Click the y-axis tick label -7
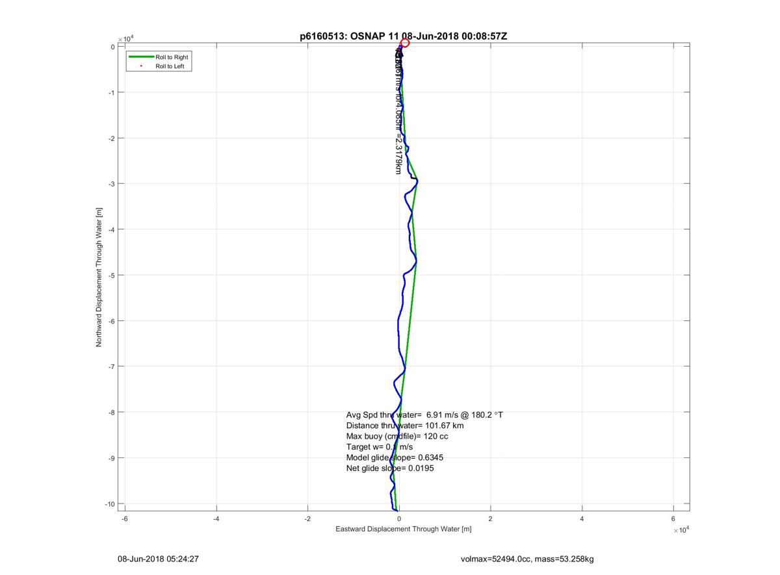 pos(111,367)
